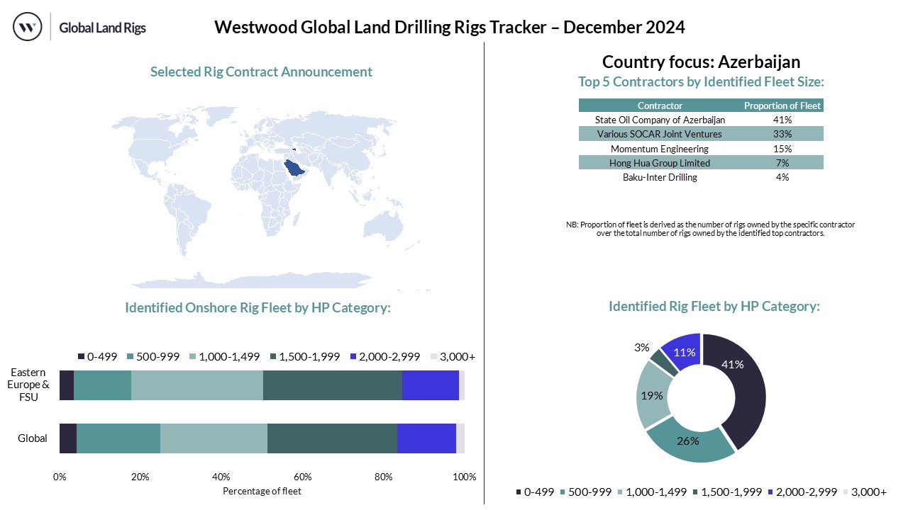Click the blue 2,000-2,999 segment of Global bar
The image size is (908, 510).
point(426,438)
